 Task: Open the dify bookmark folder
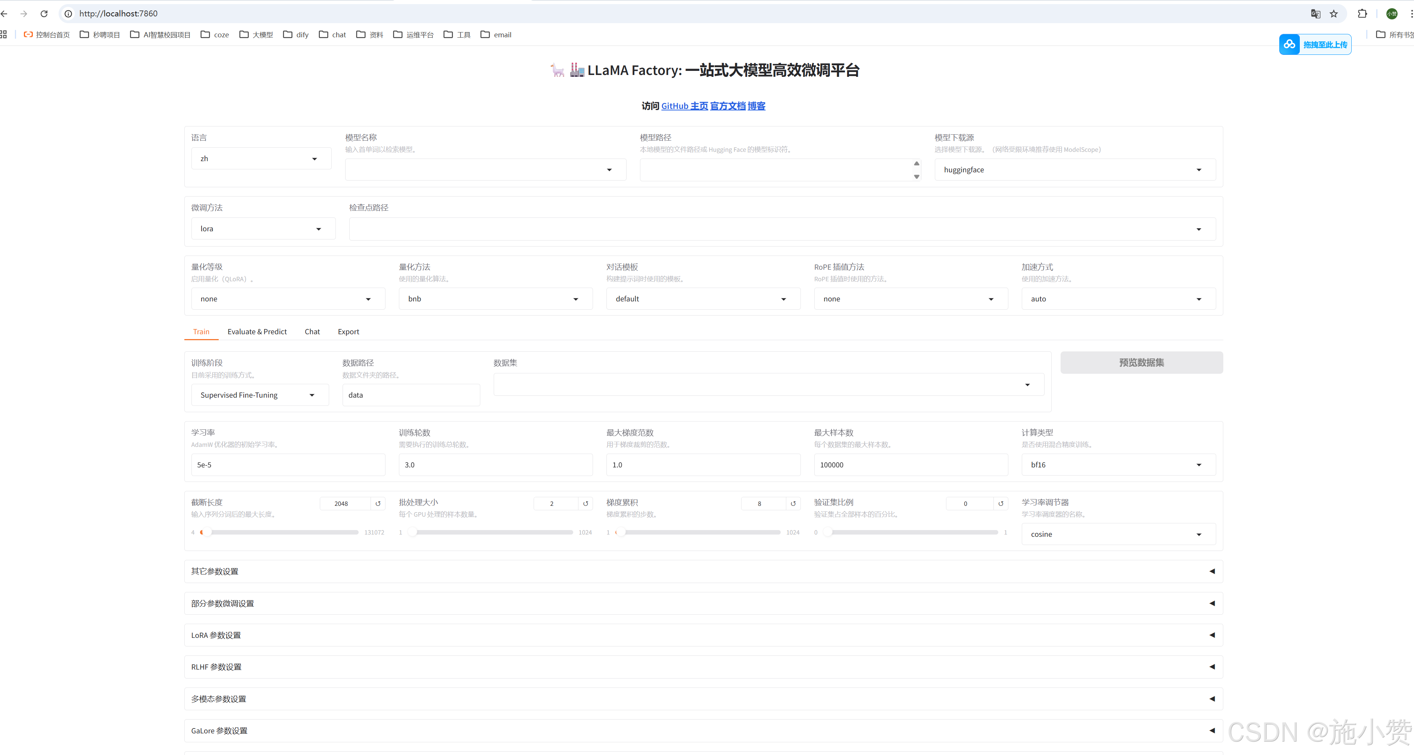pos(296,35)
